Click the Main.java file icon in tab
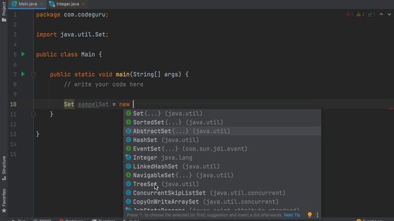The height and width of the screenshot is (221, 394). [14, 4]
